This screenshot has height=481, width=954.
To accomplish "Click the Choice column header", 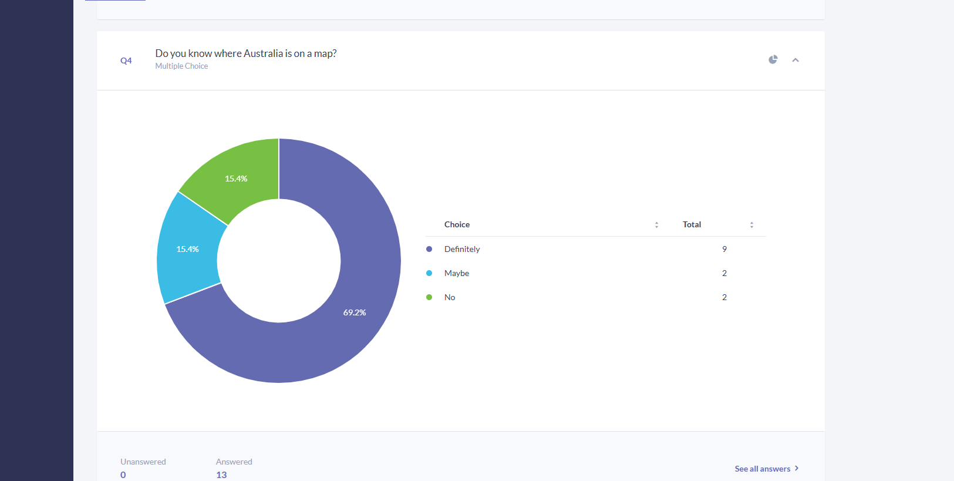I will (x=457, y=224).
